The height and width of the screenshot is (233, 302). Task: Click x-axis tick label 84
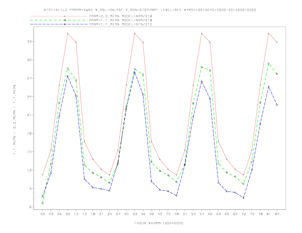277,214
